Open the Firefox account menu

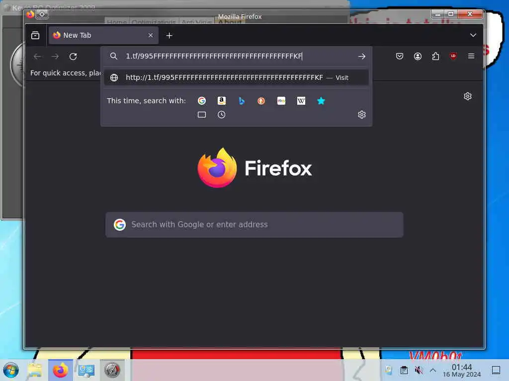coord(418,56)
